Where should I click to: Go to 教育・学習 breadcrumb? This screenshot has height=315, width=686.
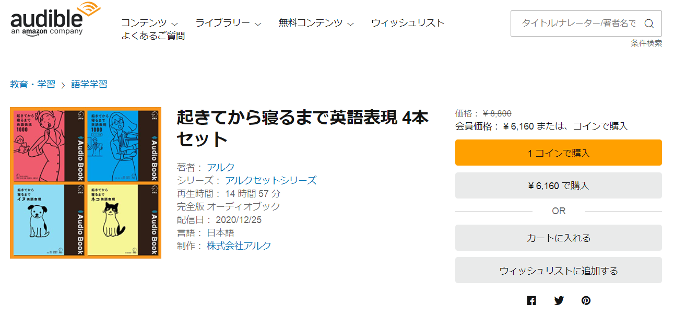[32, 85]
